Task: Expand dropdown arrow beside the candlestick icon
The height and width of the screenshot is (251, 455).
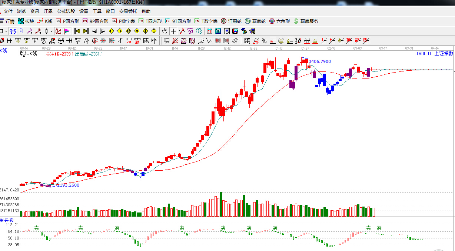Action: pyautogui.click(x=52, y=31)
